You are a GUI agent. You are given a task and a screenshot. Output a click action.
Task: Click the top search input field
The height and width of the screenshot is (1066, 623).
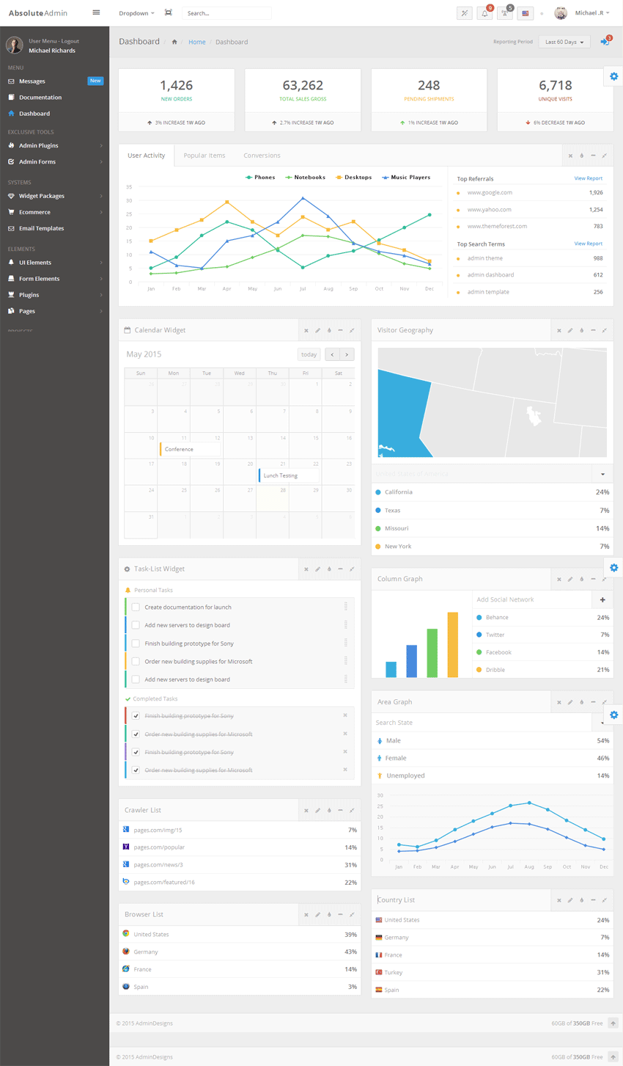(x=226, y=13)
